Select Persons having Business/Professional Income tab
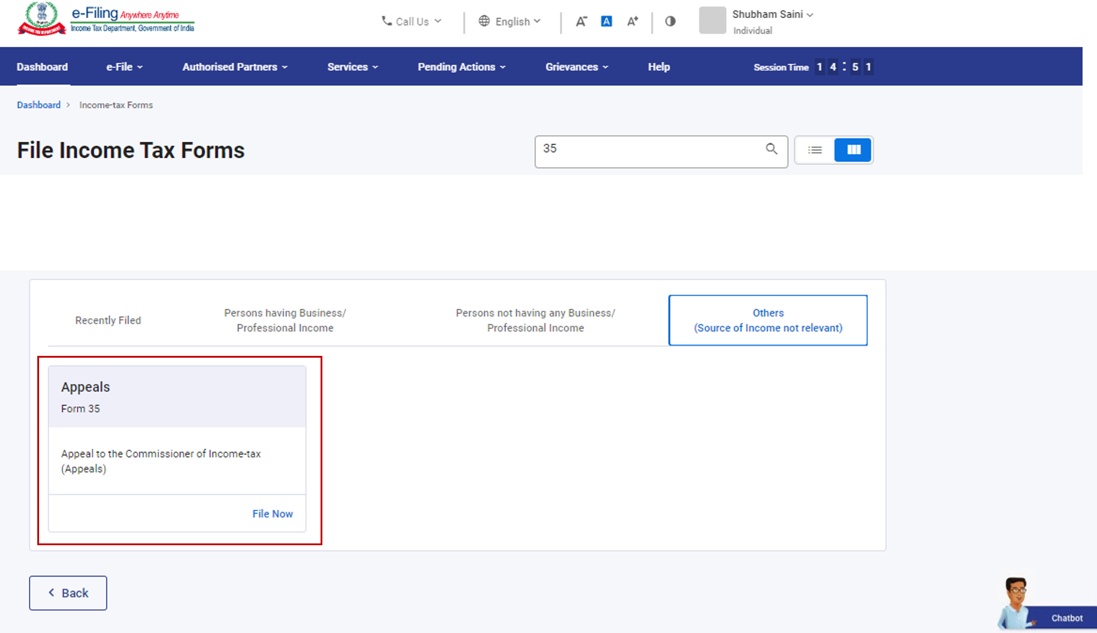Image resolution: width=1097 pixels, height=633 pixels. pyautogui.click(x=285, y=320)
